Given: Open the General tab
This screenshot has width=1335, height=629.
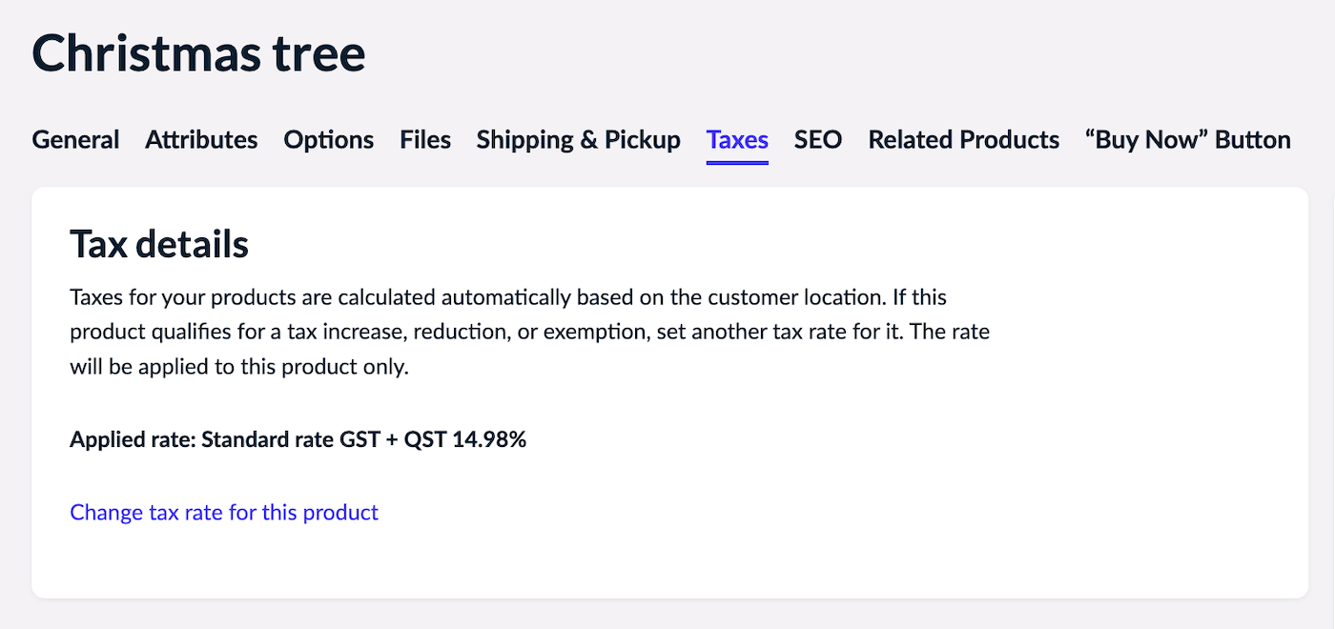Looking at the screenshot, I should [x=75, y=140].
